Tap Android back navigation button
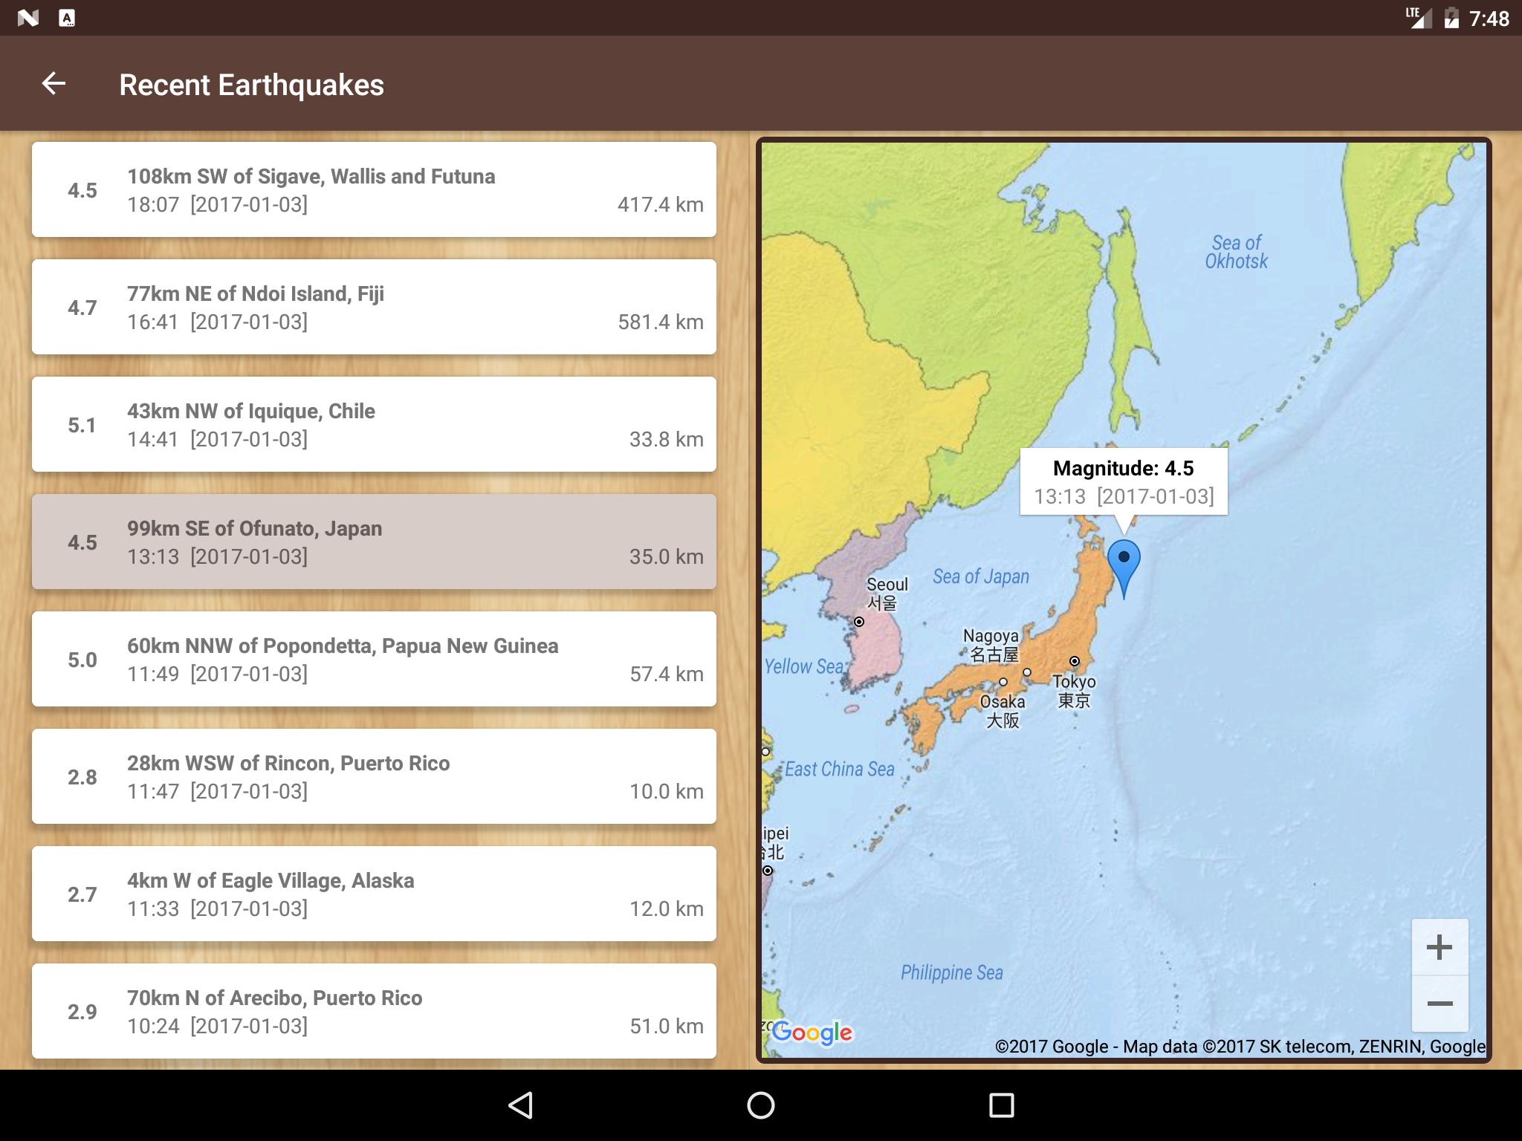This screenshot has height=1141, width=1522. [x=520, y=1105]
